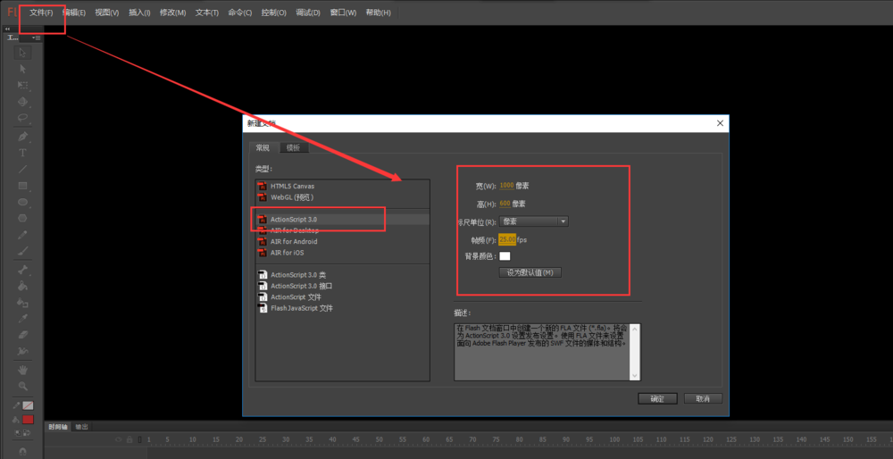Toggle timeline layer visibility eye icon
The height and width of the screenshot is (459, 893).
pos(119,439)
